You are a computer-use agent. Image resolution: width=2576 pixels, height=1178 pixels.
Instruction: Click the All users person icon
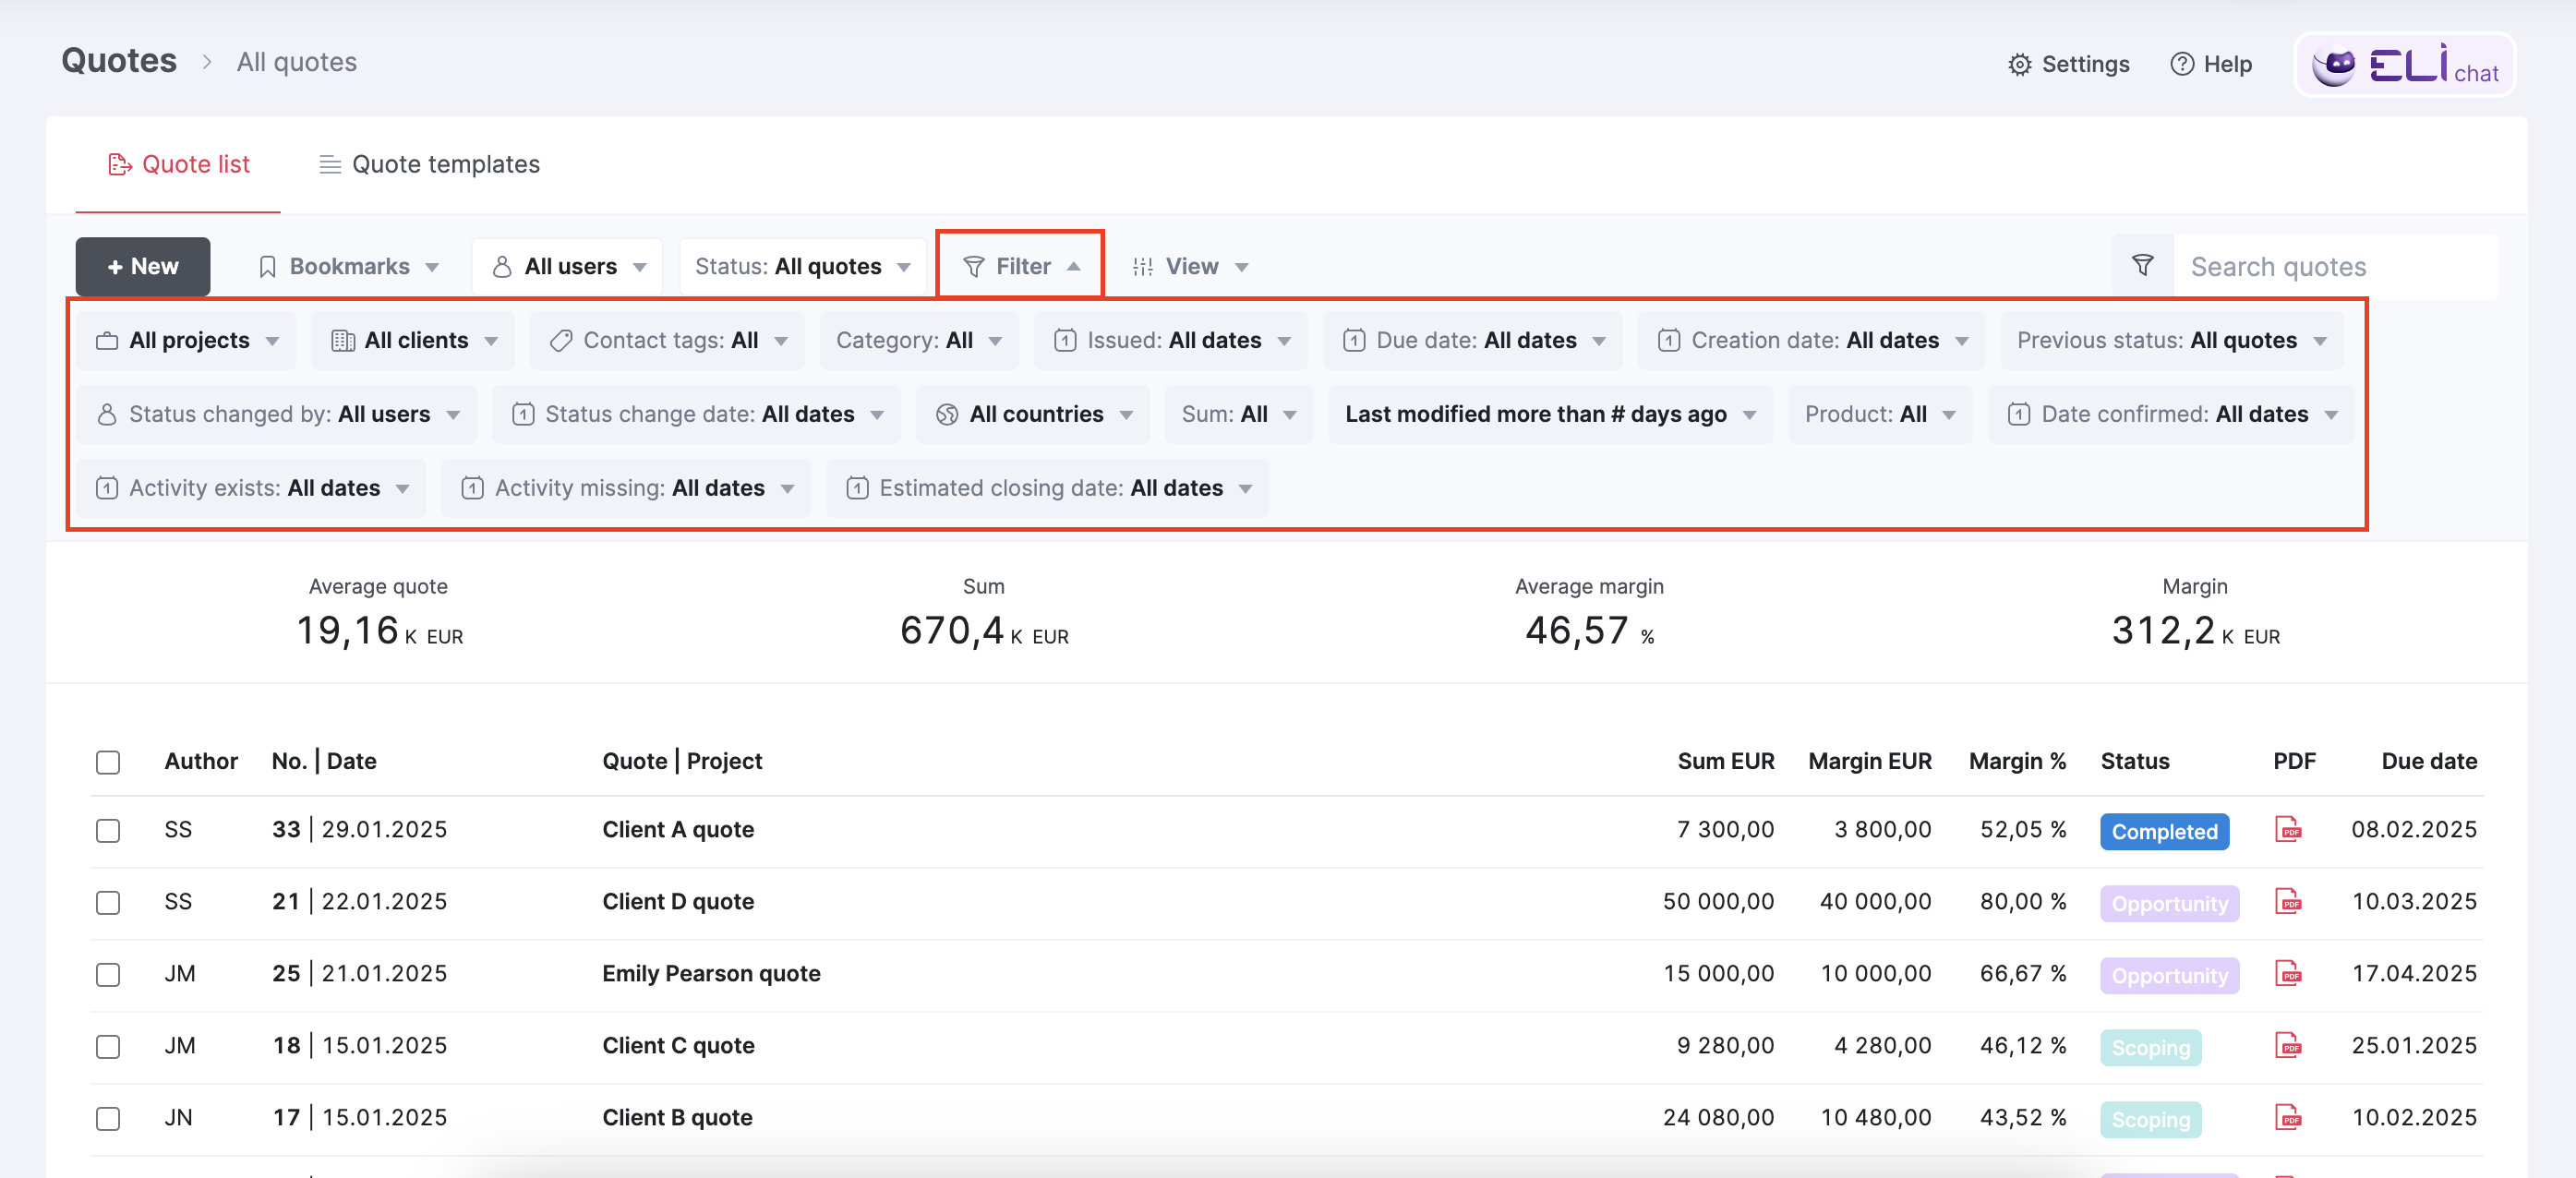(502, 267)
